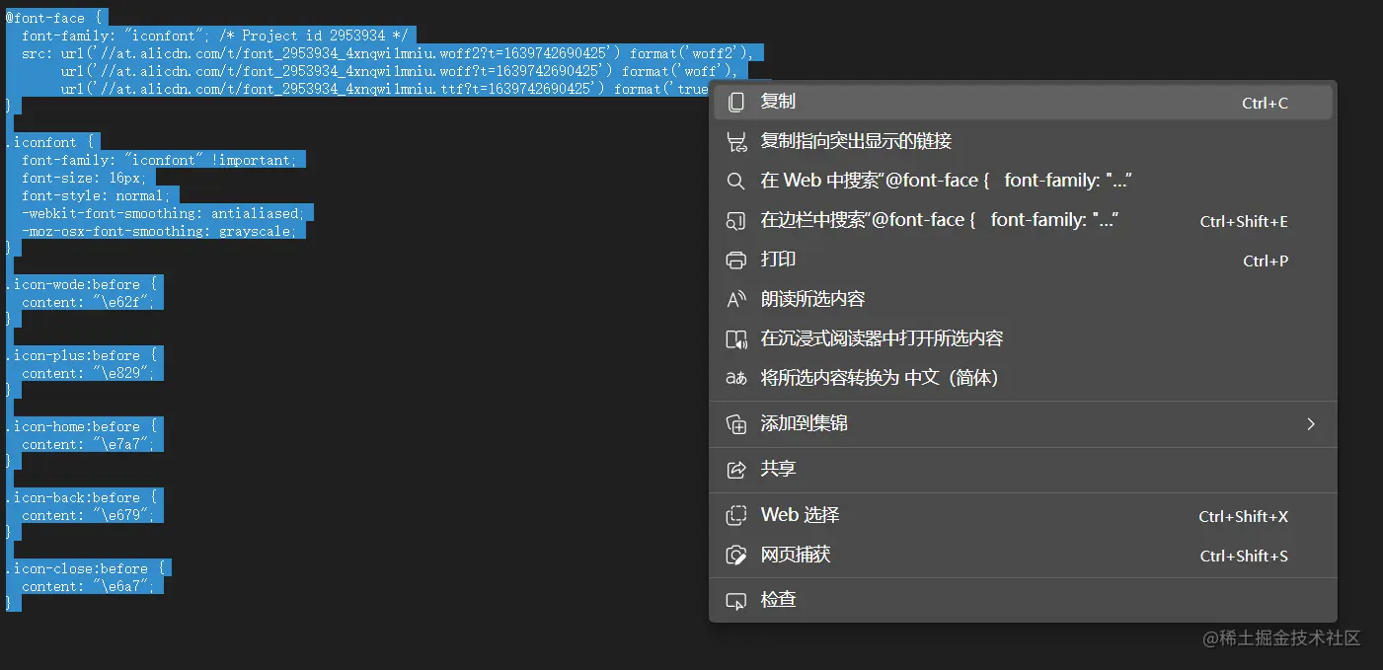Viewport: 1383px width, 670px height.
Task: Choose 朗读所选内容 menu entry
Action: pos(1023,300)
